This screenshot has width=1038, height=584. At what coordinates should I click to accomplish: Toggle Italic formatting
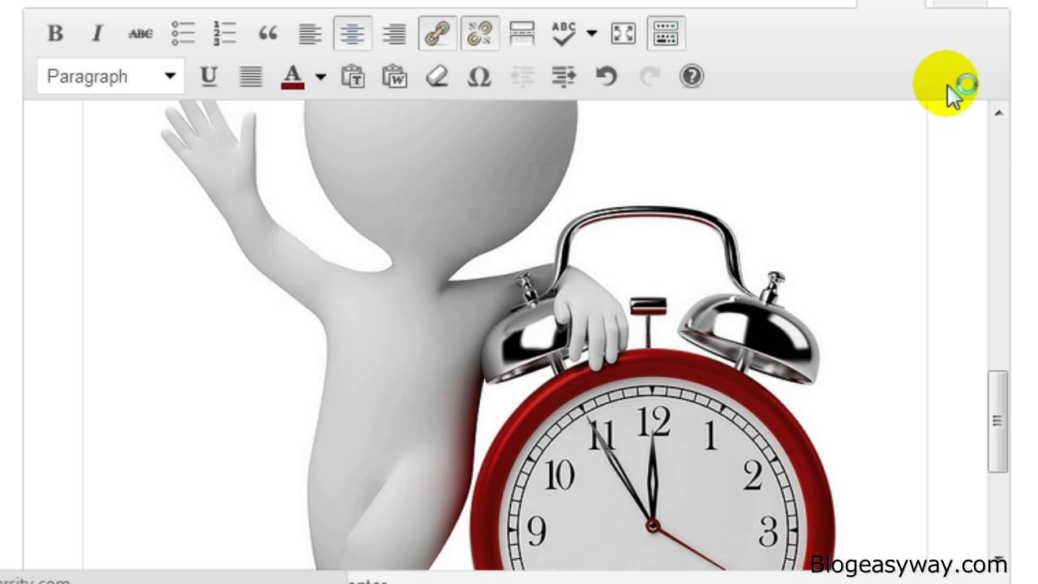click(x=97, y=33)
